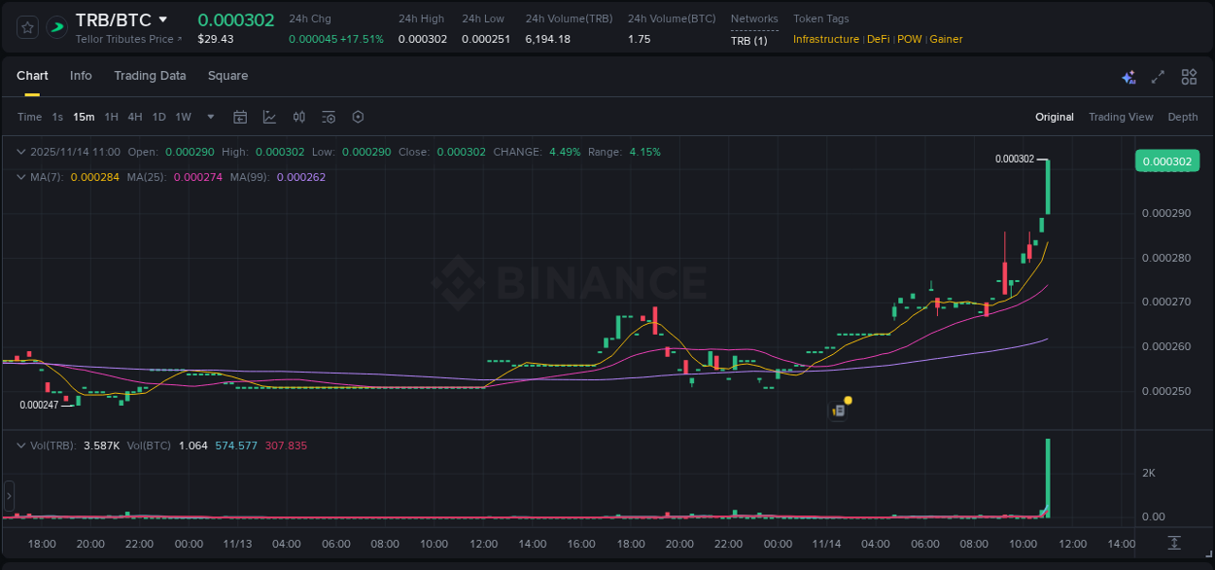Select the candlestick chart type icon
Viewport: 1215px width, 570px height.
298,117
